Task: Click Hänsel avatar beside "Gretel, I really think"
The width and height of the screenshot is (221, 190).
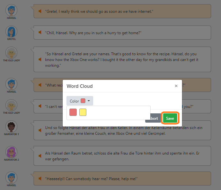Action: (12, 10)
